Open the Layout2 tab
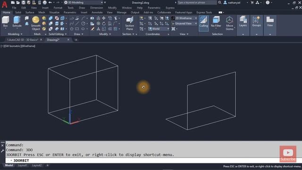302x170 pixels. pyautogui.click(x=37, y=165)
